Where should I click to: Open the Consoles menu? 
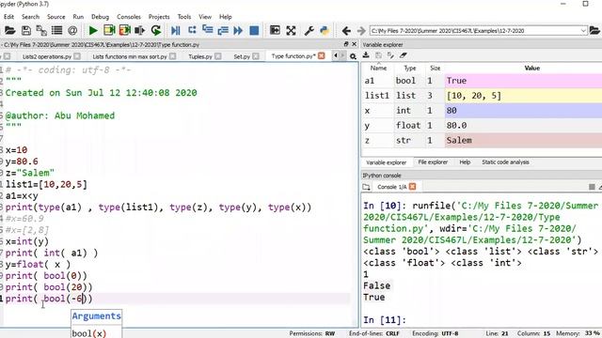pyautogui.click(x=129, y=17)
